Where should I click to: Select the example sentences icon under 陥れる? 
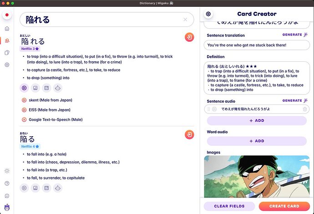pyautogui.click(x=46, y=88)
